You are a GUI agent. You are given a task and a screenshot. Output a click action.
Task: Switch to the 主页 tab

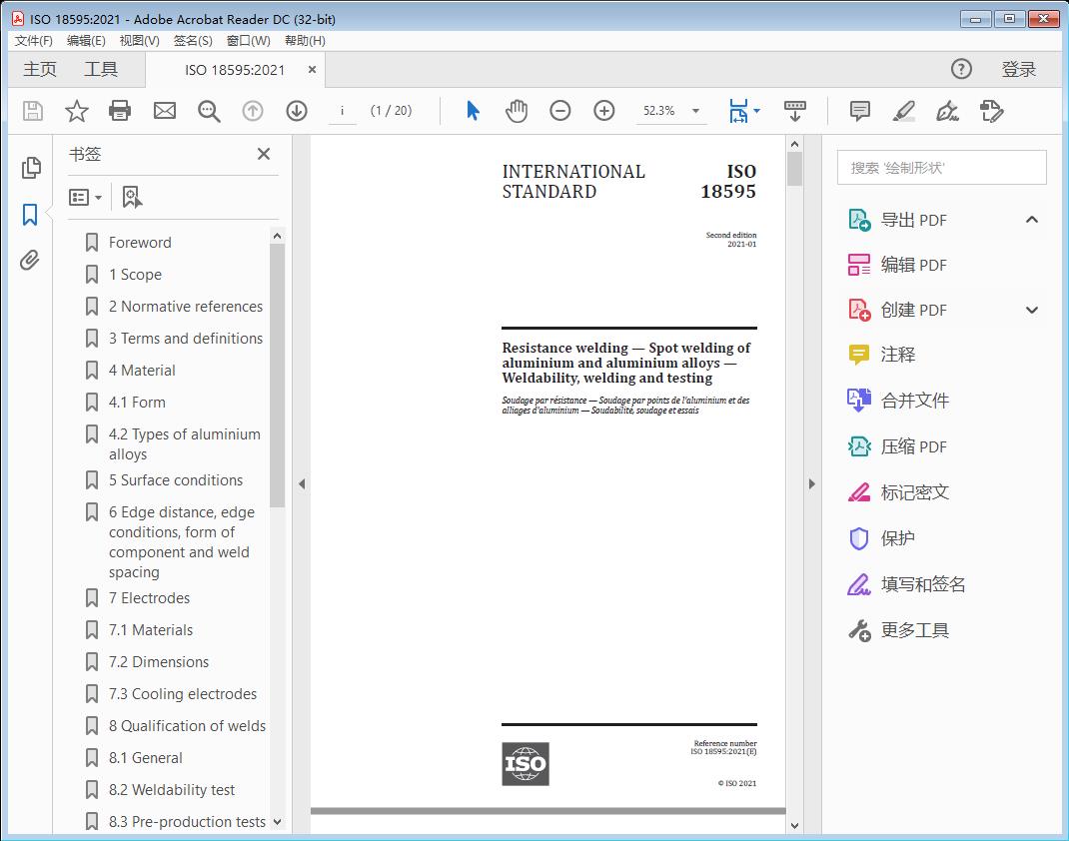click(x=40, y=69)
